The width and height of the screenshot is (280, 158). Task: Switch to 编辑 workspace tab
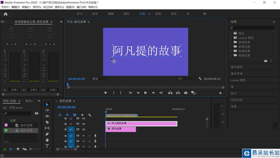111,14
